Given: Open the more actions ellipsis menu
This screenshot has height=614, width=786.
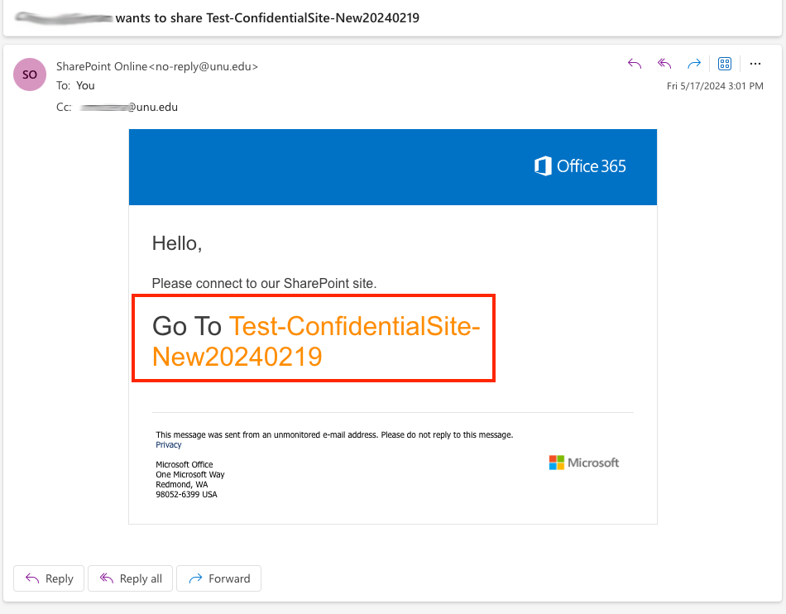Looking at the screenshot, I should click(755, 64).
